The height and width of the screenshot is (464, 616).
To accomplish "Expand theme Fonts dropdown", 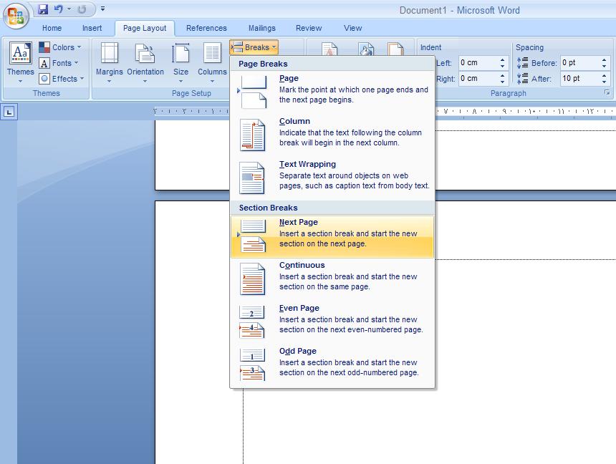I will pos(59,63).
